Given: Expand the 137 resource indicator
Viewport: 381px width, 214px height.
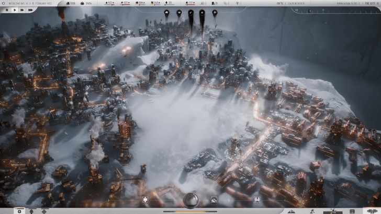Looking at the screenshot, I should coord(125,3).
